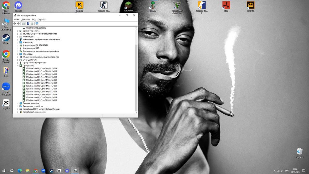
Task: Expand the Другие устройства category
Action: point(18,31)
